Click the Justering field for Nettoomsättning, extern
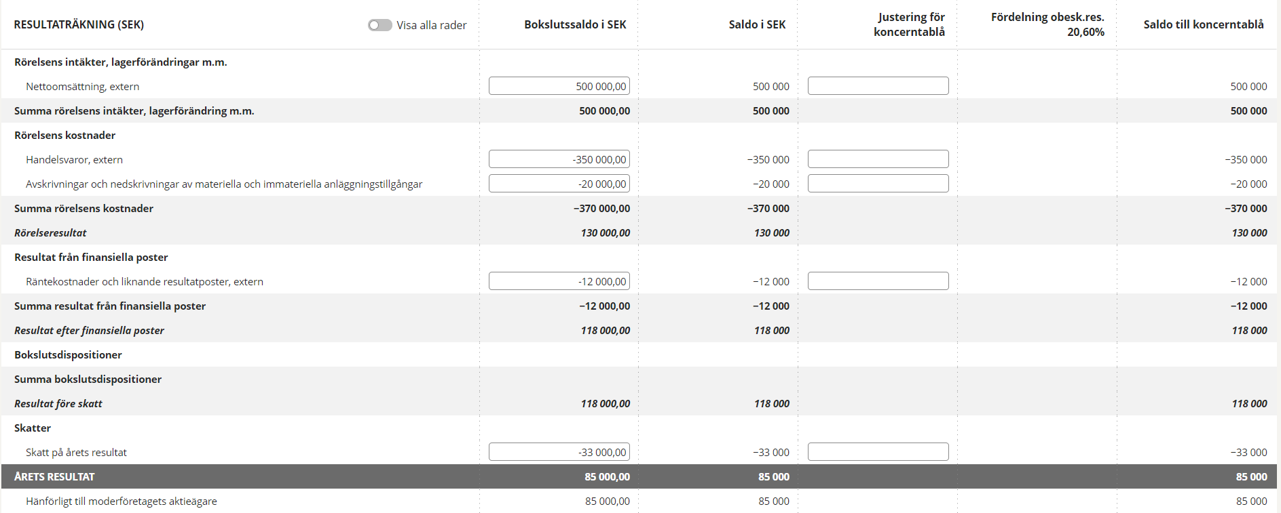This screenshot has height=513, width=1281. 878,86
